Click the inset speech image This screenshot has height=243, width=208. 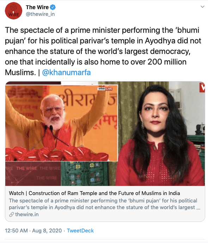tap(61, 123)
